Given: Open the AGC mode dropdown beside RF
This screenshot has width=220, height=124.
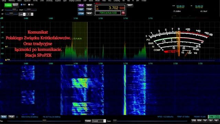Looking at the screenshot, I should 22,14.
